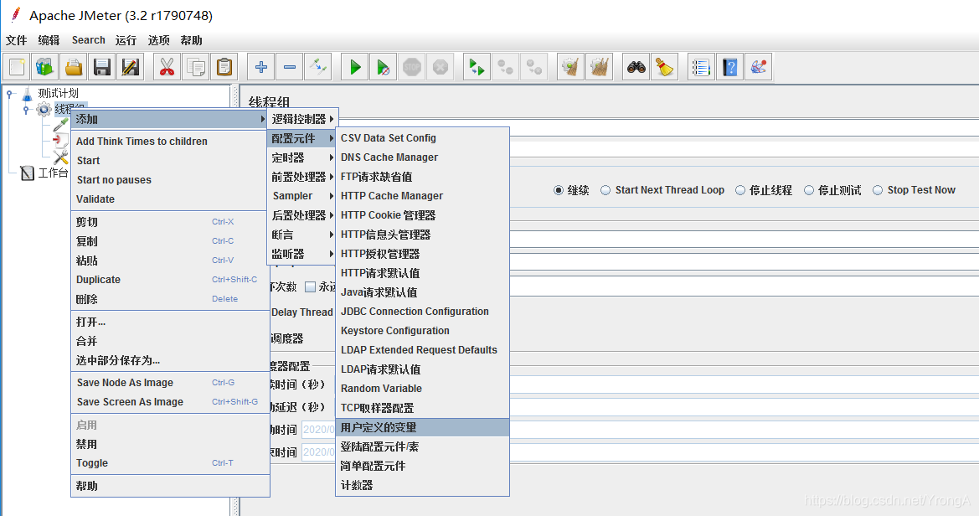The height and width of the screenshot is (516, 979).
Task: Click the last toolbar icon beside Help
Action: 759,67
